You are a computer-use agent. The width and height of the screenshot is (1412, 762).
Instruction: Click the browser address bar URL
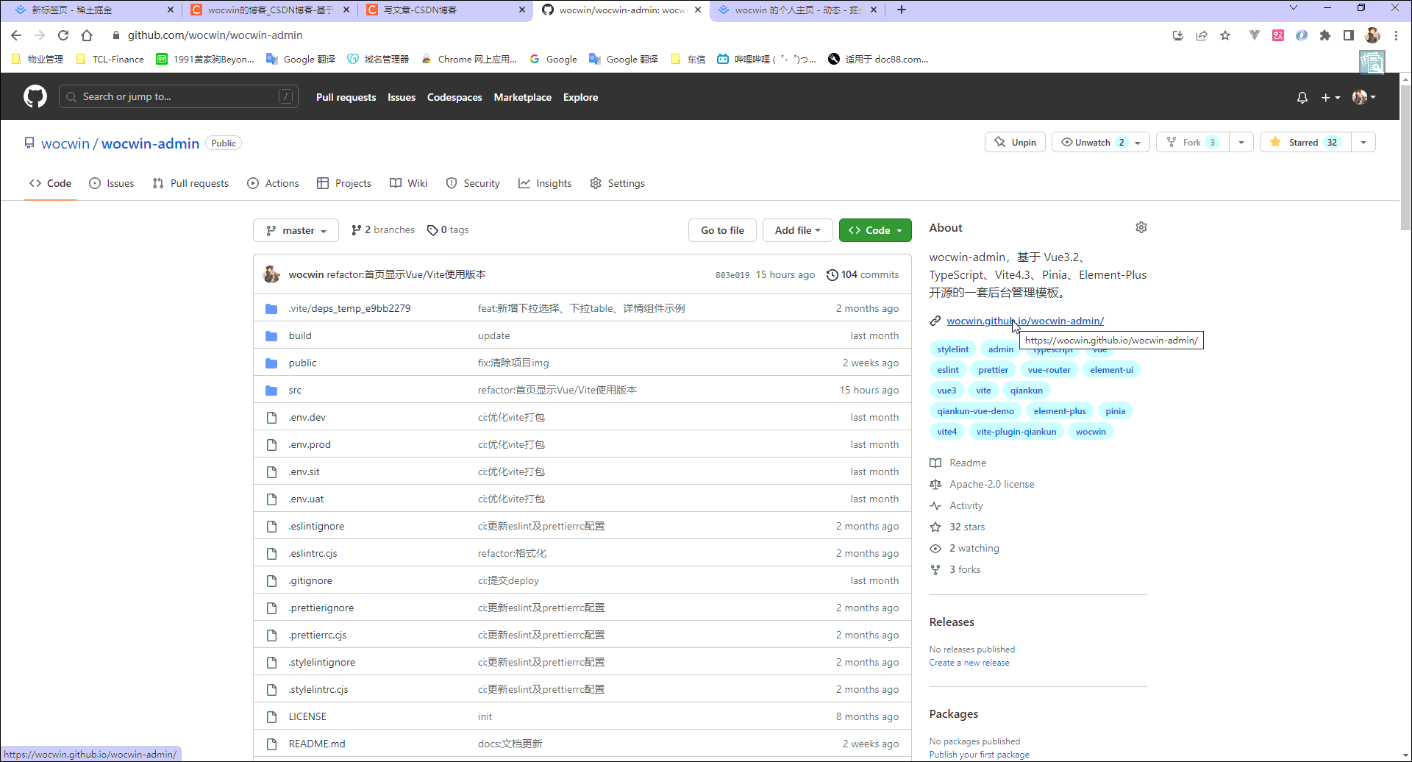point(215,35)
